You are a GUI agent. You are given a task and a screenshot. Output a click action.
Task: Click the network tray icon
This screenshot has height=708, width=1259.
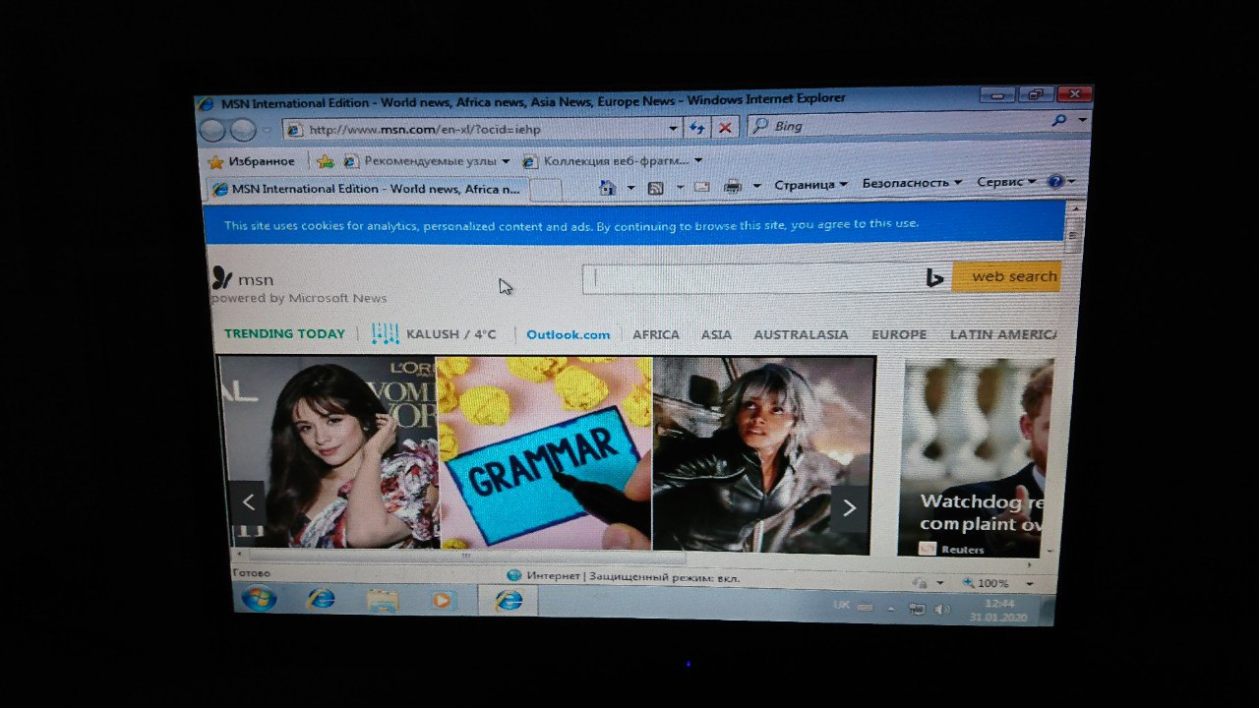(917, 609)
